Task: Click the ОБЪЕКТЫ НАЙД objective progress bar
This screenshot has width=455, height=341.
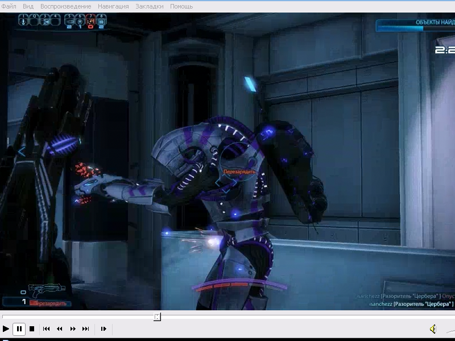Action: tap(416, 25)
